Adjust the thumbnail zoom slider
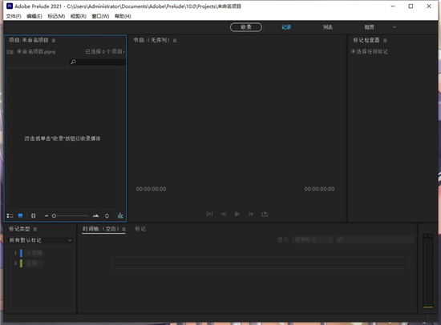The image size is (441, 325). tap(71, 215)
